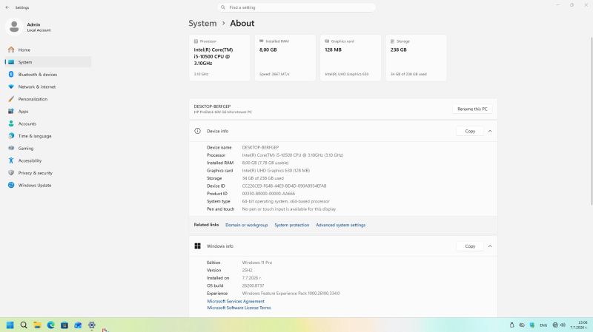Image resolution: width=593 pixels, height=332 pixels.
Task: Open Network & internet settings
Action: tap(47, 87)
